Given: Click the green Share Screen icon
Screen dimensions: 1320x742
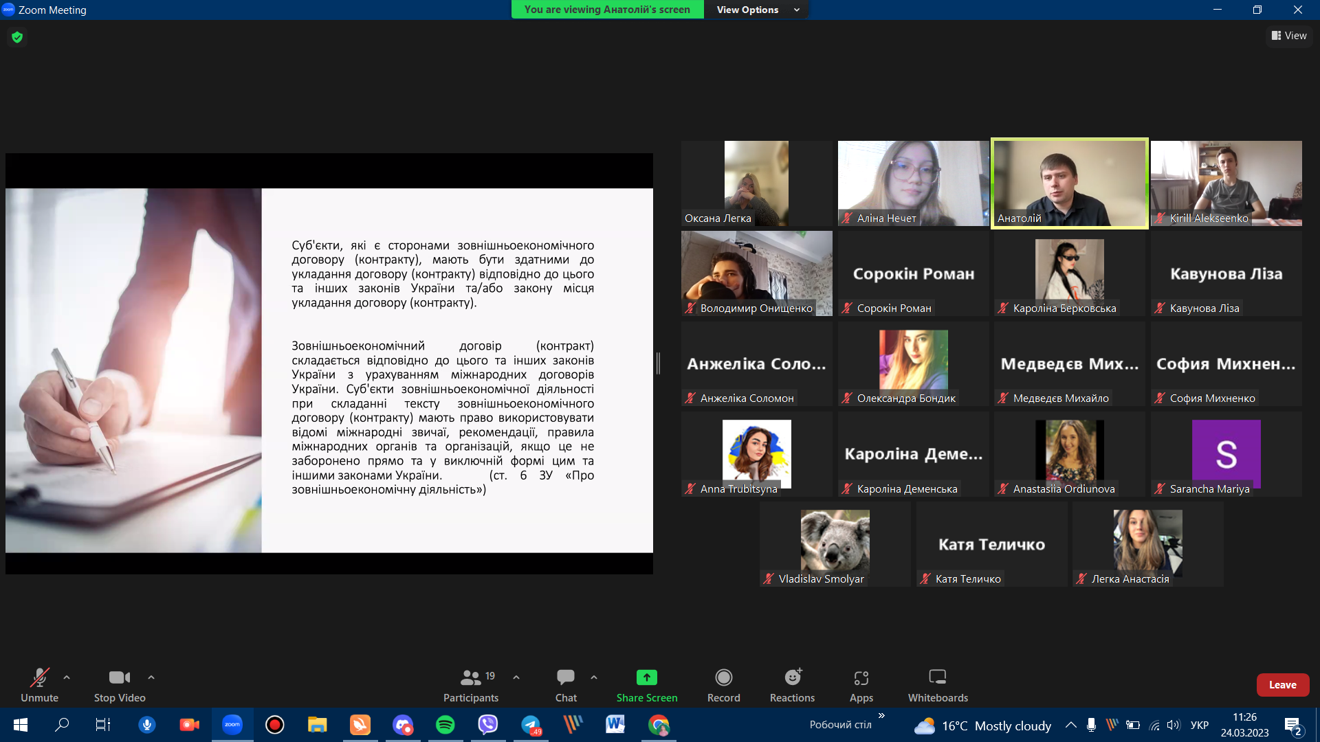Looking at the screenshot, I should [647, 677].
